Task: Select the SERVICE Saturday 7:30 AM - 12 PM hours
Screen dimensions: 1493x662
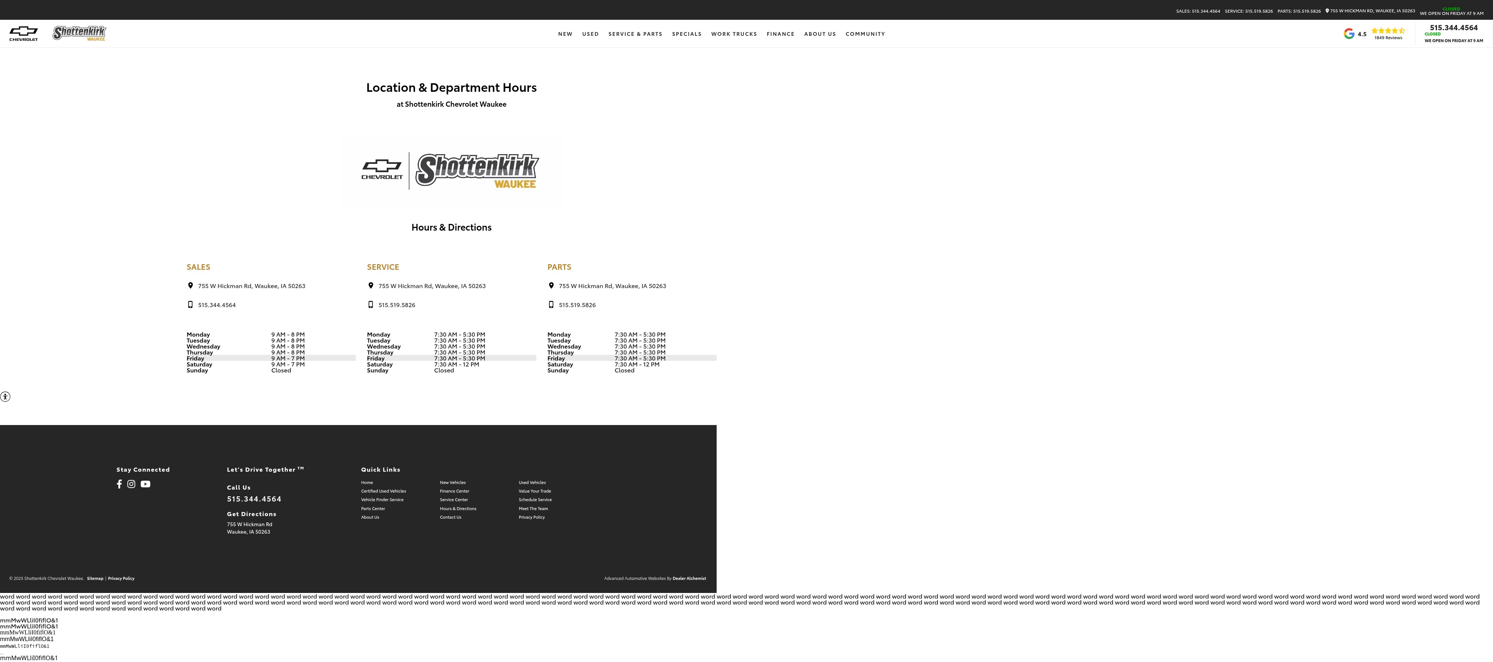Action: pyautogui.click(x=457, y=364)
